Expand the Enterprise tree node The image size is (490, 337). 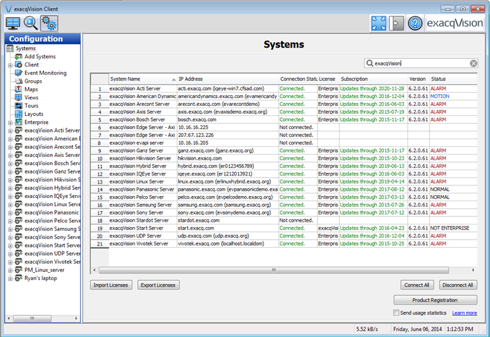pyautogui.click(x=10, y=122)
